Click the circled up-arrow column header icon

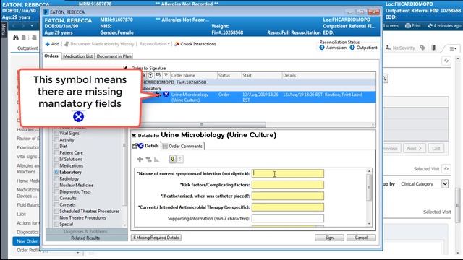tap(150, 75)
